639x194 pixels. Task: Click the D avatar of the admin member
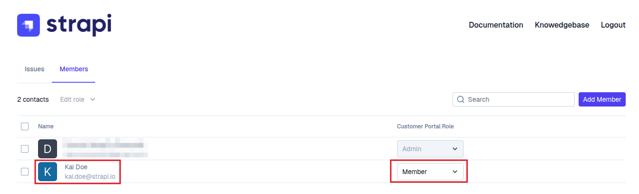48,149
